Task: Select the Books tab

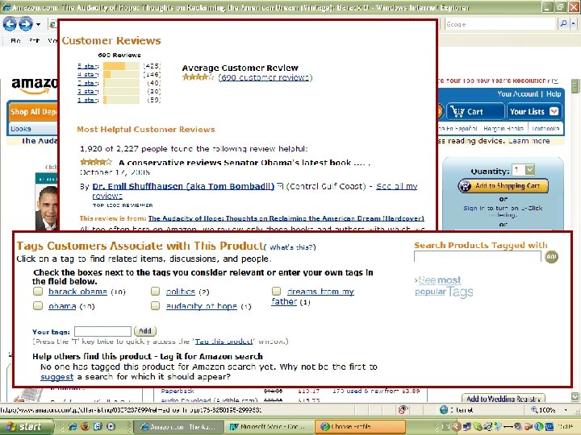Action: (21, 129)
